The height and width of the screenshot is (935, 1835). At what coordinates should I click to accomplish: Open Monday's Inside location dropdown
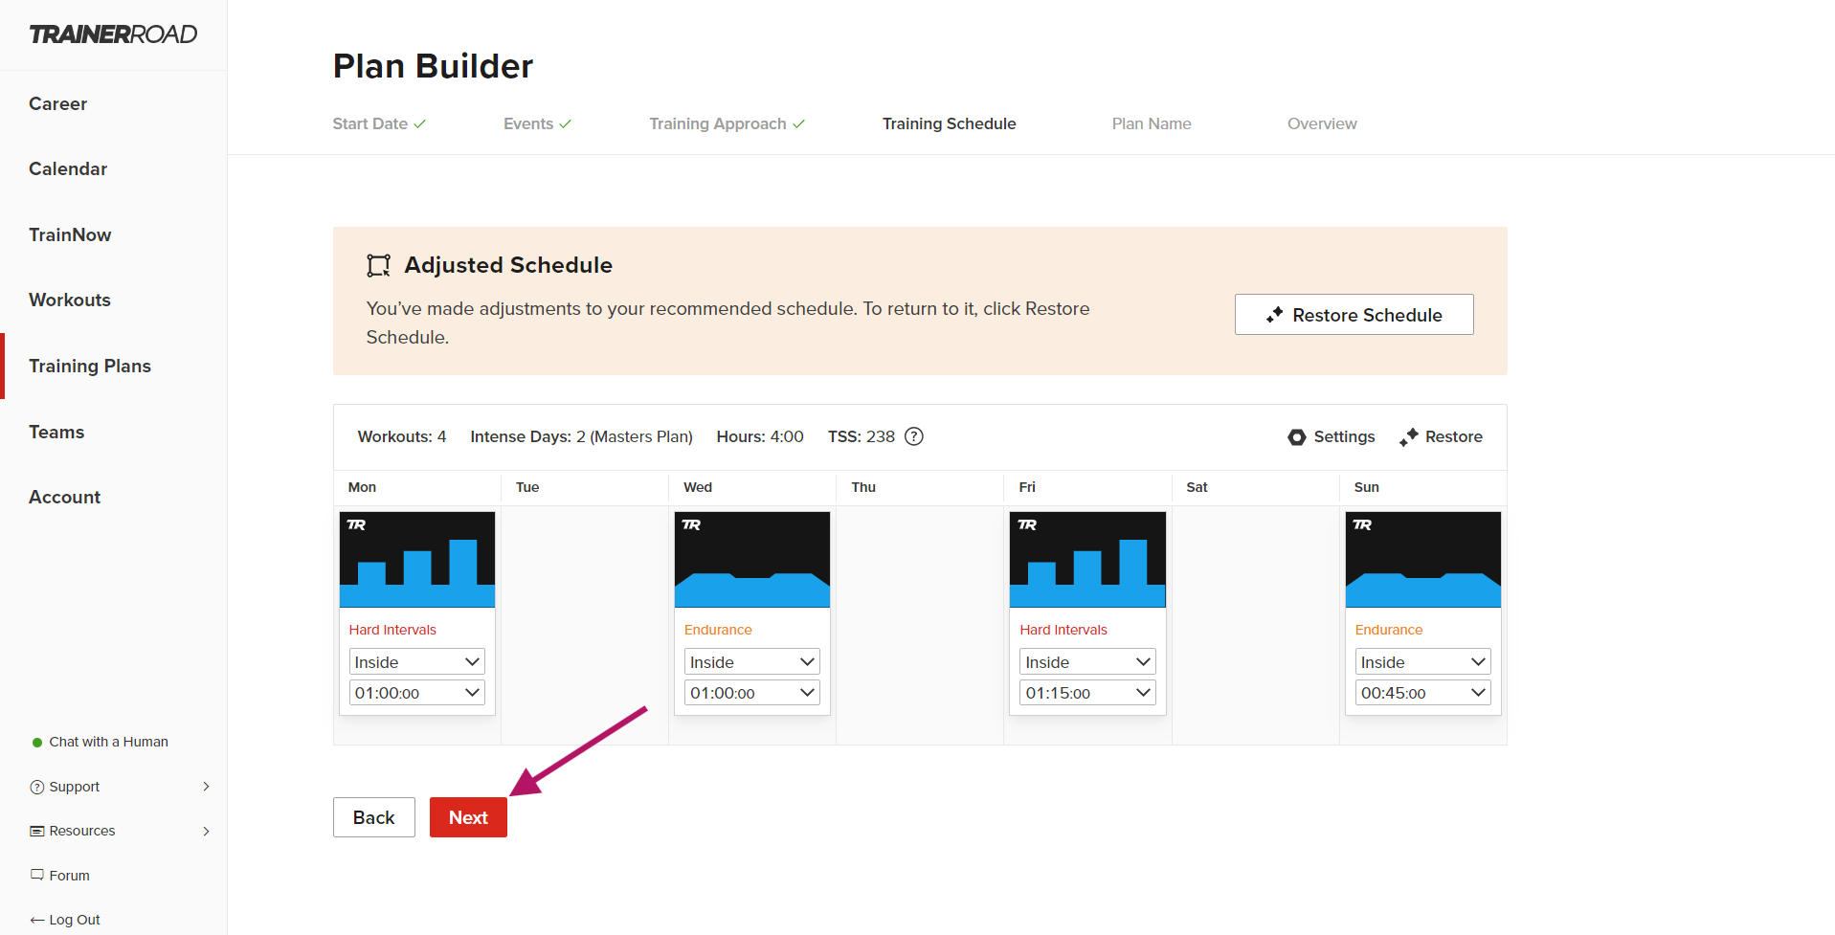(417, 661)
